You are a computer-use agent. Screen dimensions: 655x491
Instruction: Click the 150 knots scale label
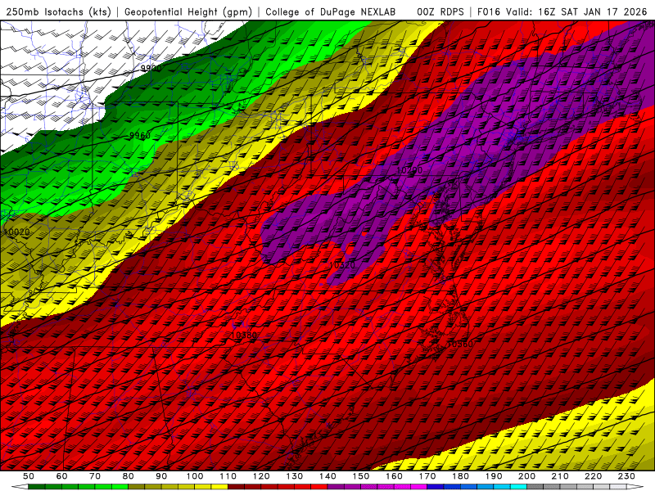(361, 476)
